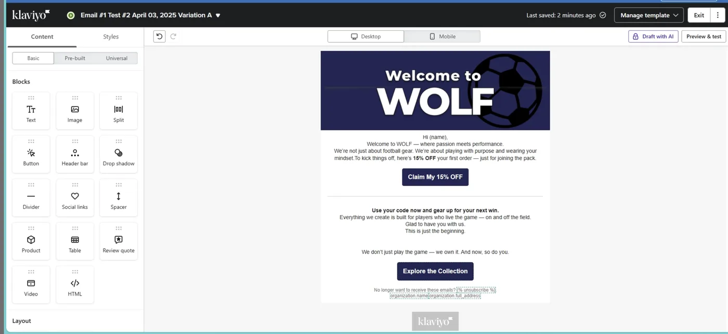The width and height of the screenshot is (728, 334).
Task: Click the Klaviyo logo in header
Action: click(x=31, y=15)
